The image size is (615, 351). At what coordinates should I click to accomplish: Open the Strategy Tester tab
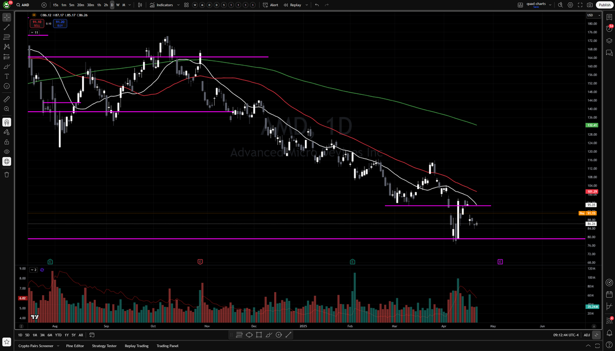pyautogui.click(x=106, y=346)
